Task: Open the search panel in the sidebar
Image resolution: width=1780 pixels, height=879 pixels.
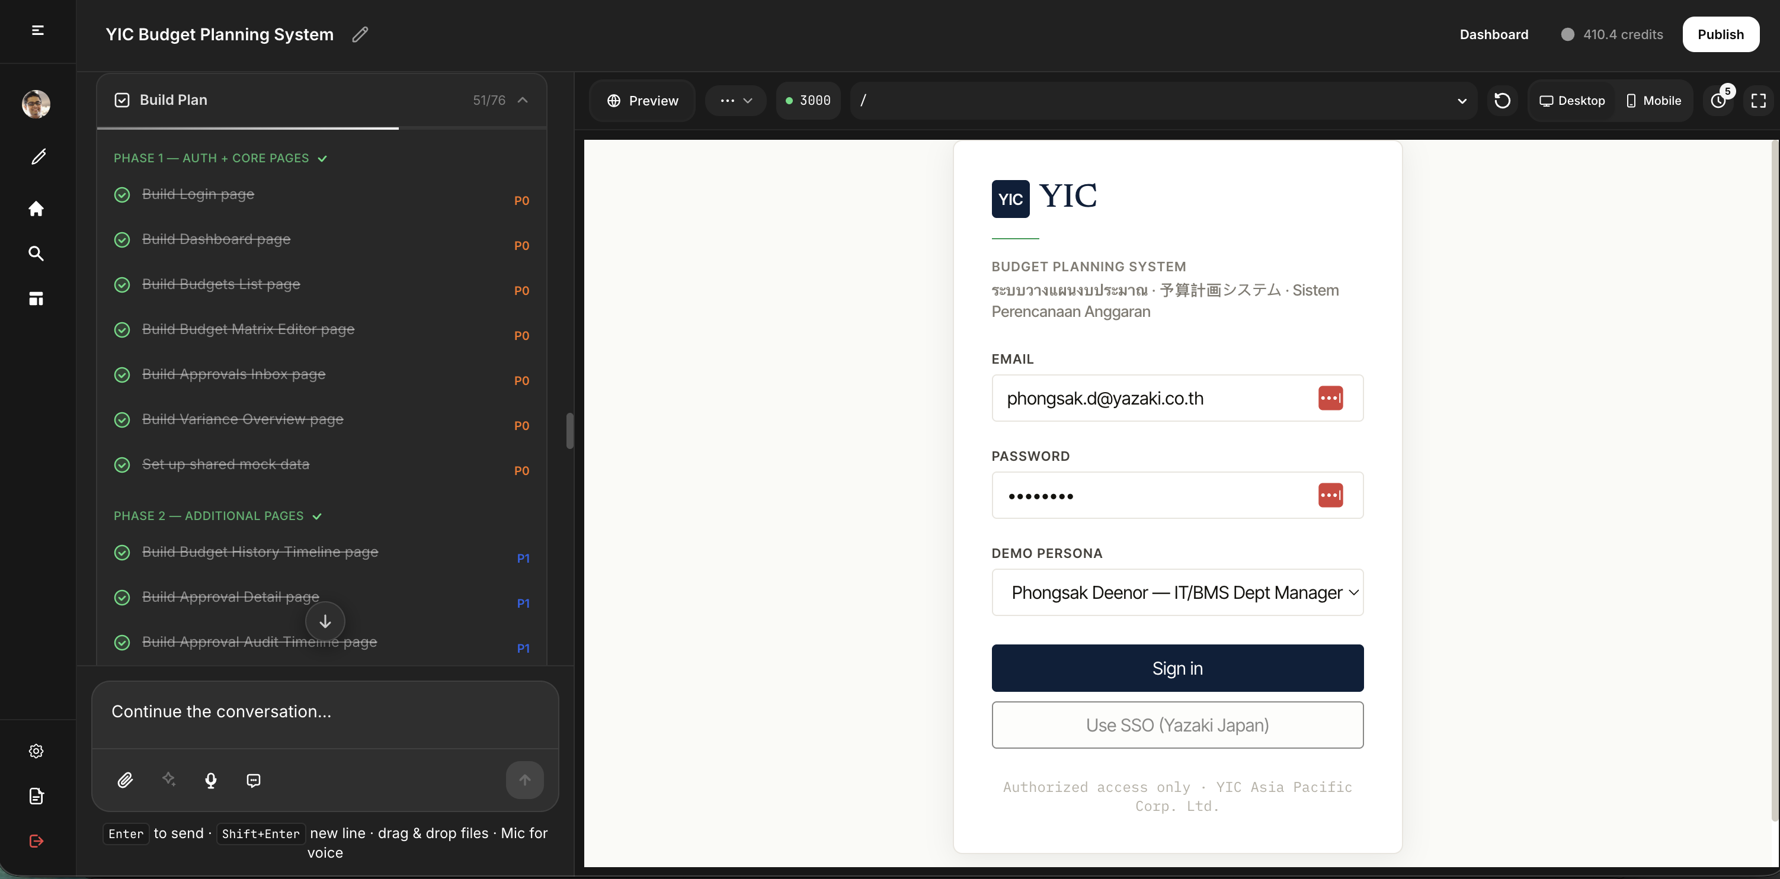Action: click(x=35, y=254)
